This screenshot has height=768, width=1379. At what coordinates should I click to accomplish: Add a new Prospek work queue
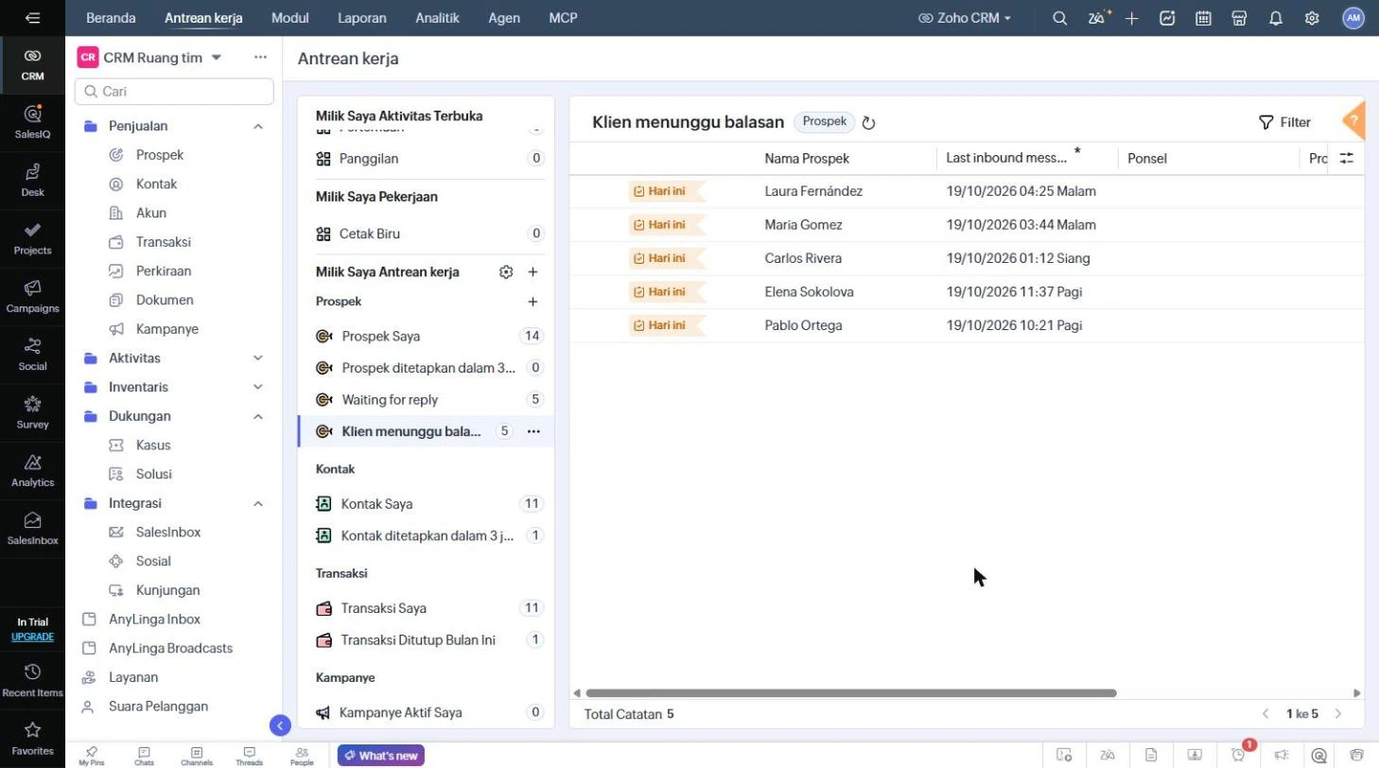pyautogui.click(x=532, y=302)
